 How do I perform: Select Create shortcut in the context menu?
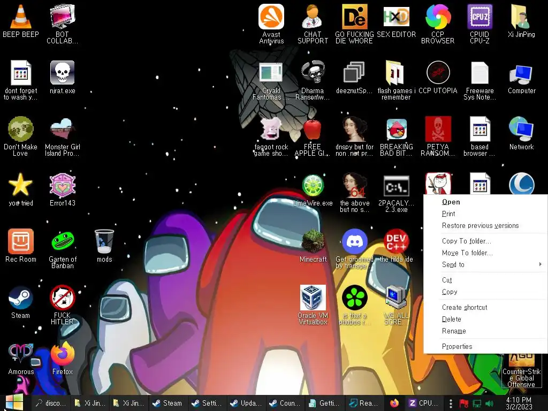point(486,308)
